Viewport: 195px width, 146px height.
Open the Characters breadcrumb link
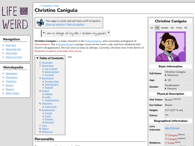pyautogui.click(x=47, y=5)
